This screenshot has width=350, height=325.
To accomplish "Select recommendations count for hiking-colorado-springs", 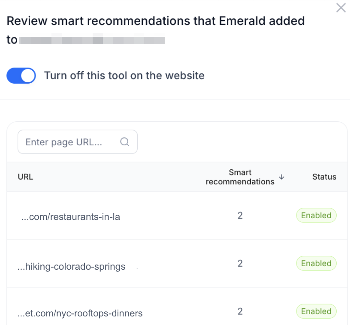I will (x=240, y=264).
